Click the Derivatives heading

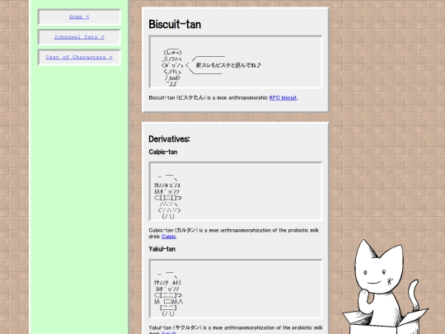(x=169, y=139)
